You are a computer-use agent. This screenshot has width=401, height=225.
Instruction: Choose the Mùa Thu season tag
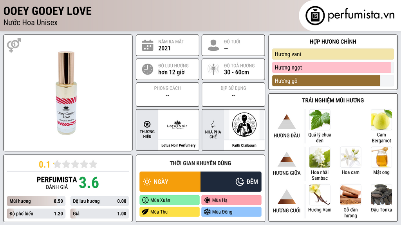coord(170,212)
